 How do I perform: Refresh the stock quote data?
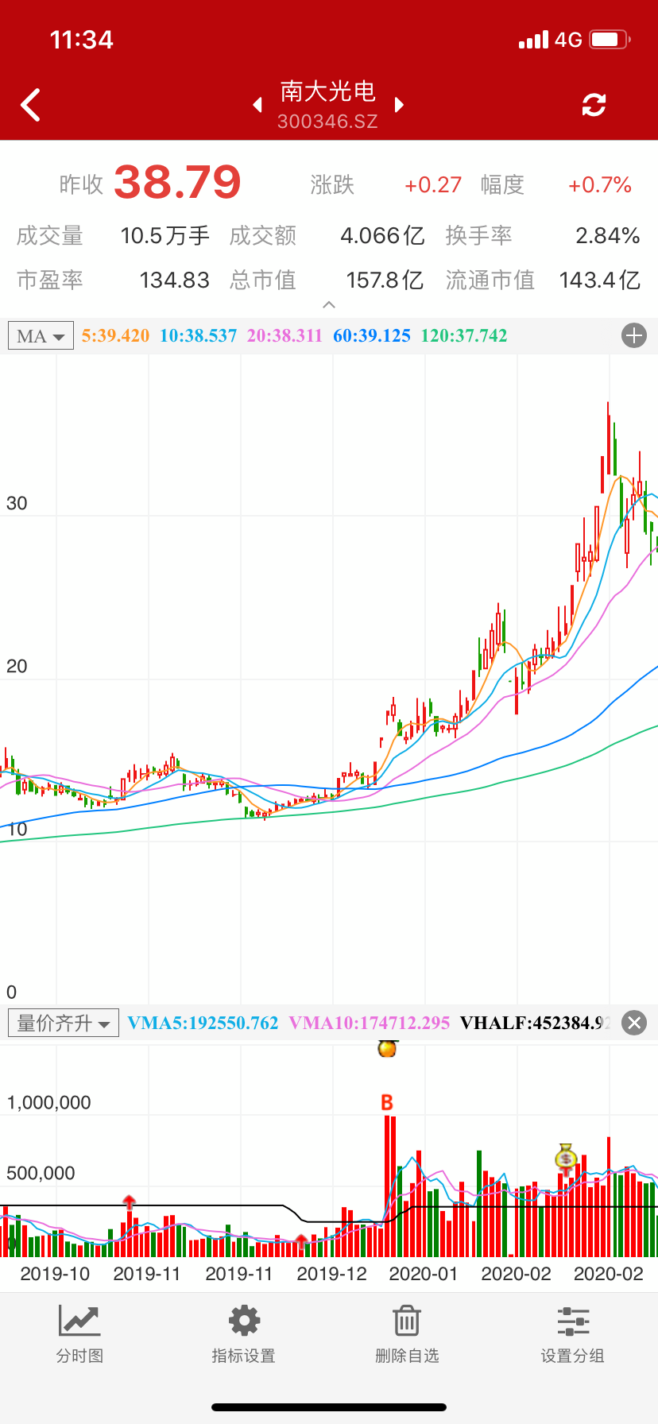pos(594,105)
